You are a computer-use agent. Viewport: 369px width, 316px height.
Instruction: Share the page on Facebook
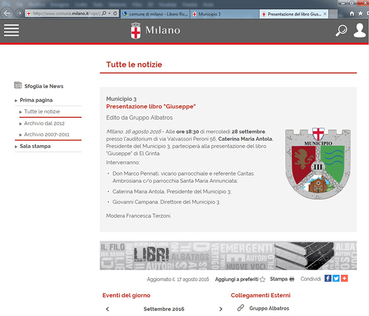[328, 279]
